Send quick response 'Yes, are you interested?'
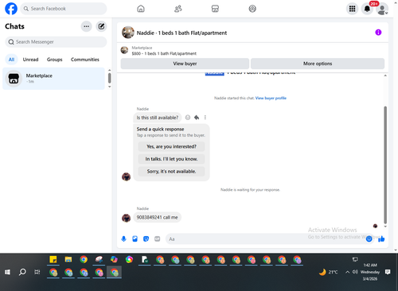The image size is (398, 291). (x=171, y=146)
